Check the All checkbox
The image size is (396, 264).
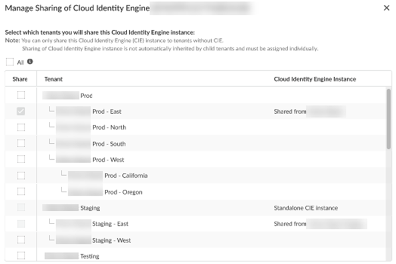click(10, 62)
